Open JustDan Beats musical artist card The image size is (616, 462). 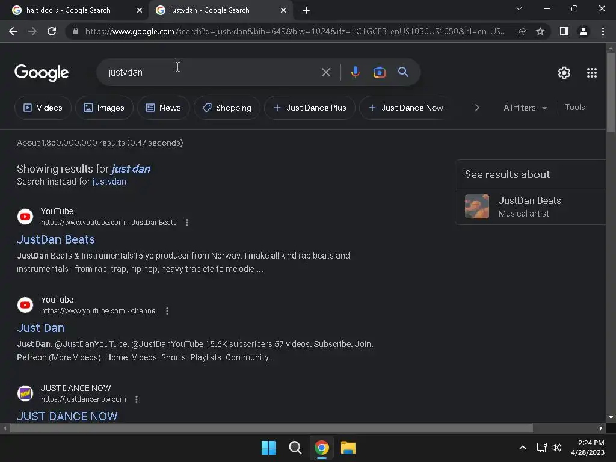[x=531, y=207]
